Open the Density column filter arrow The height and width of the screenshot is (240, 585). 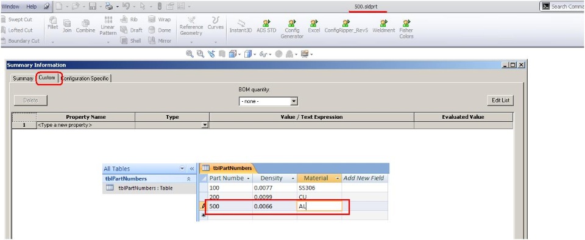pos(293,178)
